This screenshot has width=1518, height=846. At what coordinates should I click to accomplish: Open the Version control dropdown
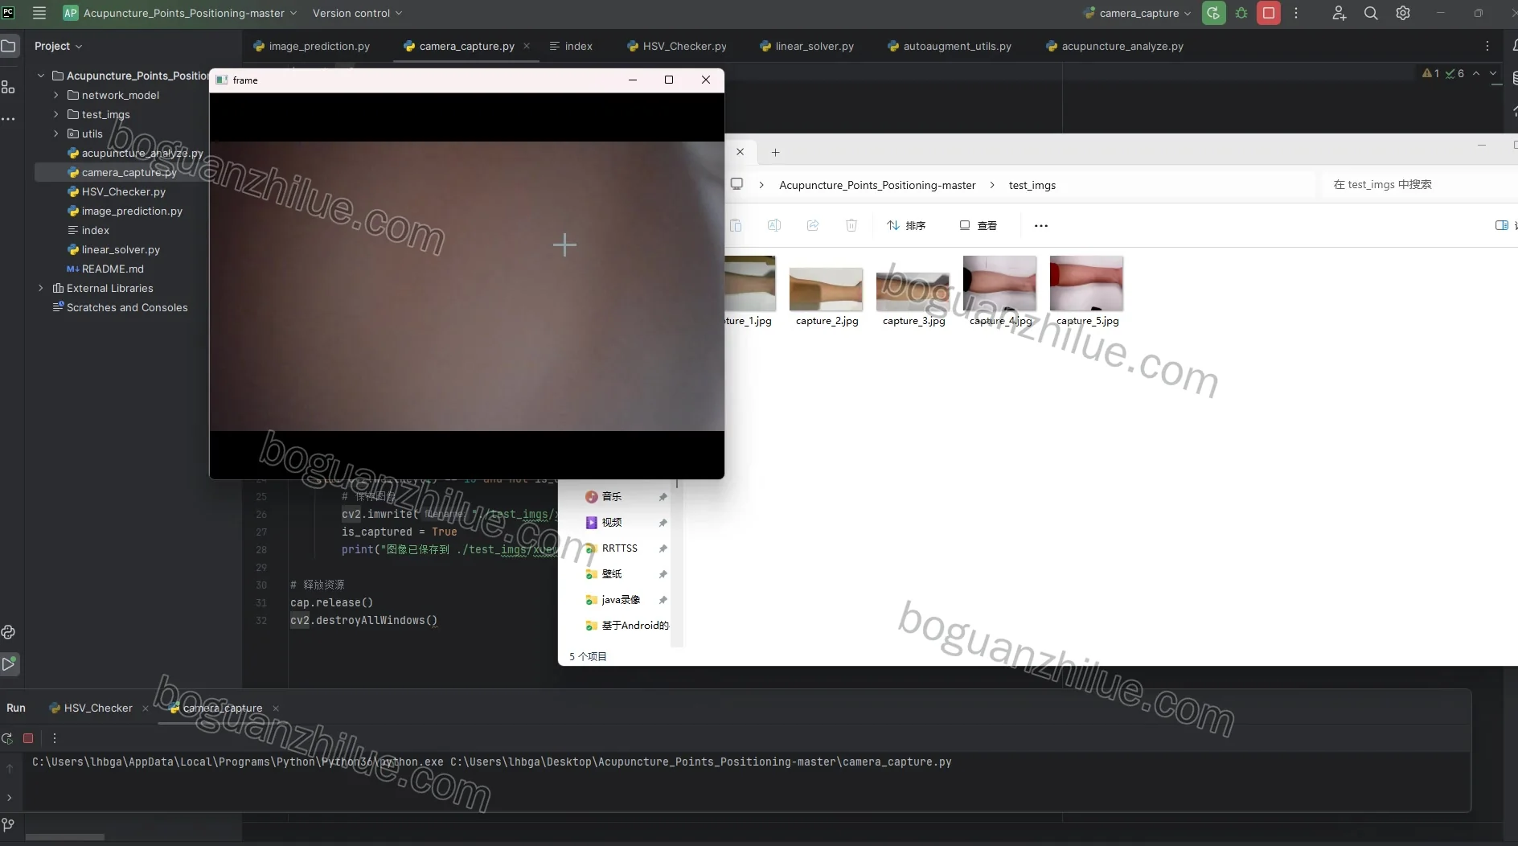pos(357,13)
